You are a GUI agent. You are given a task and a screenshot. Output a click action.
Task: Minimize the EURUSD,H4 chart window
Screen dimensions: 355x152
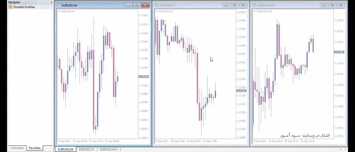pyautogui.click(x=129, y=5)
